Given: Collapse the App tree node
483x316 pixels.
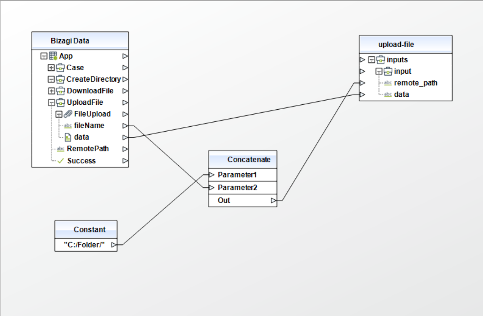Looking at the screenshot, I should 44,56.
